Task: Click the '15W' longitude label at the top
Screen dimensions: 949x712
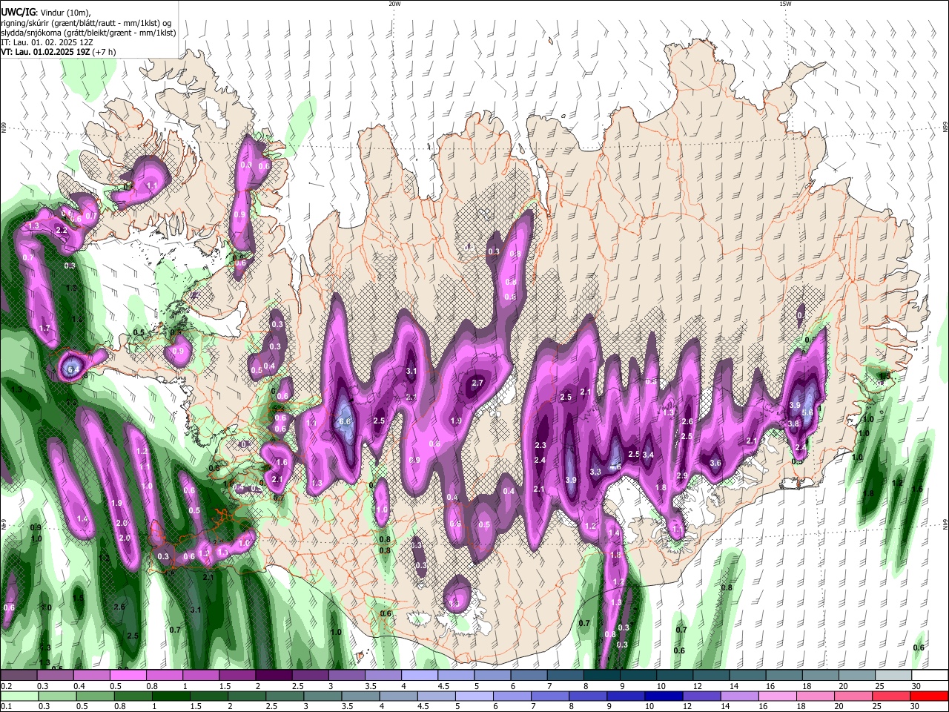Action: [785, 4]
